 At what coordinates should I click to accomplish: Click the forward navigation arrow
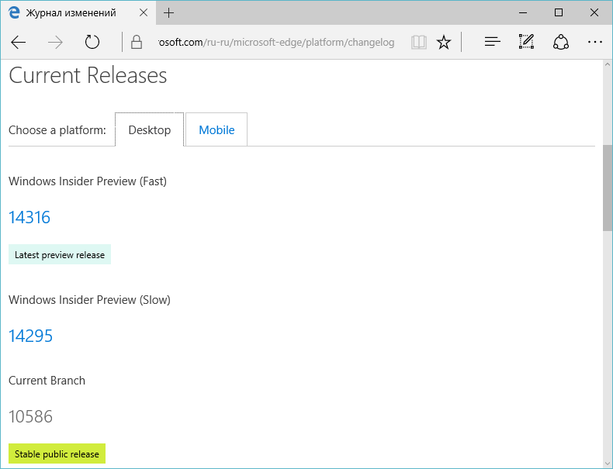pos(55,42)
